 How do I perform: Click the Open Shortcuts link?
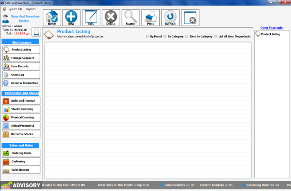click(x=271, y=28)
